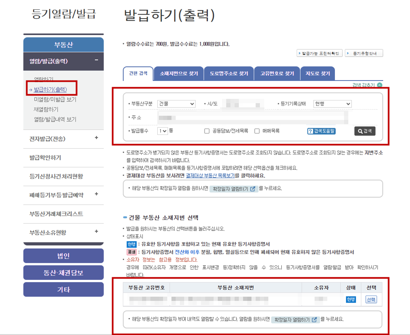Check the 매매목록 checkbox
Image resolution: width=410 pixels, height=335 pixels.
click(257, 131)
